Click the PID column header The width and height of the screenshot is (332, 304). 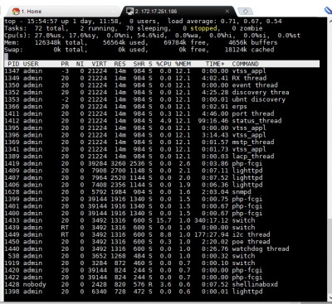(13, 64)
